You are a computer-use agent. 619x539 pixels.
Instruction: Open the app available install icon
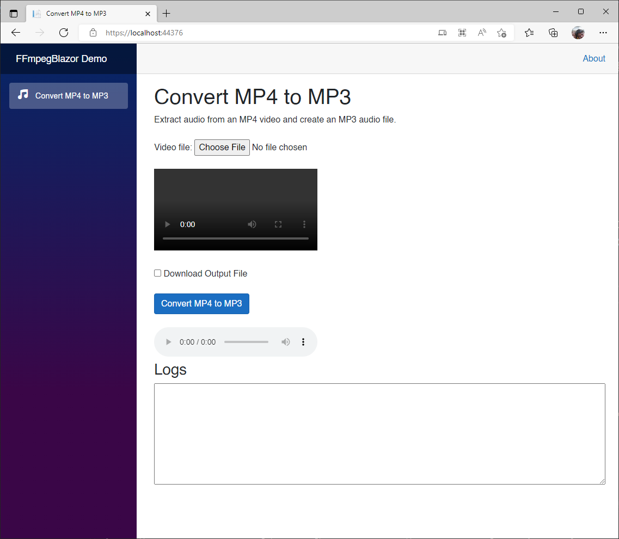click(x=442, y=33)
